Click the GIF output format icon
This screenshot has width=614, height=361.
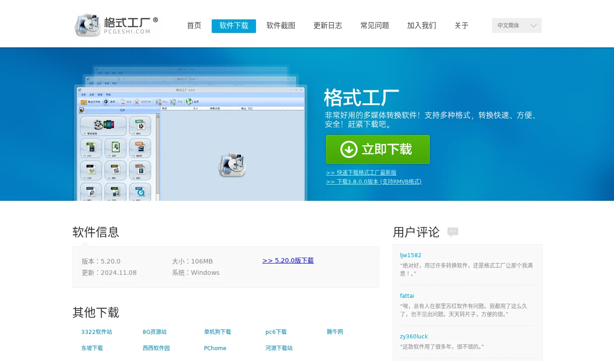(x=91, y=171)
